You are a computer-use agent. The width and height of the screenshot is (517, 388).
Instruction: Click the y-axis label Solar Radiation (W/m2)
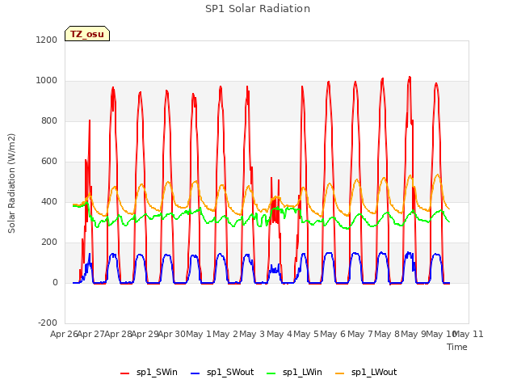(x=11, y=183)
